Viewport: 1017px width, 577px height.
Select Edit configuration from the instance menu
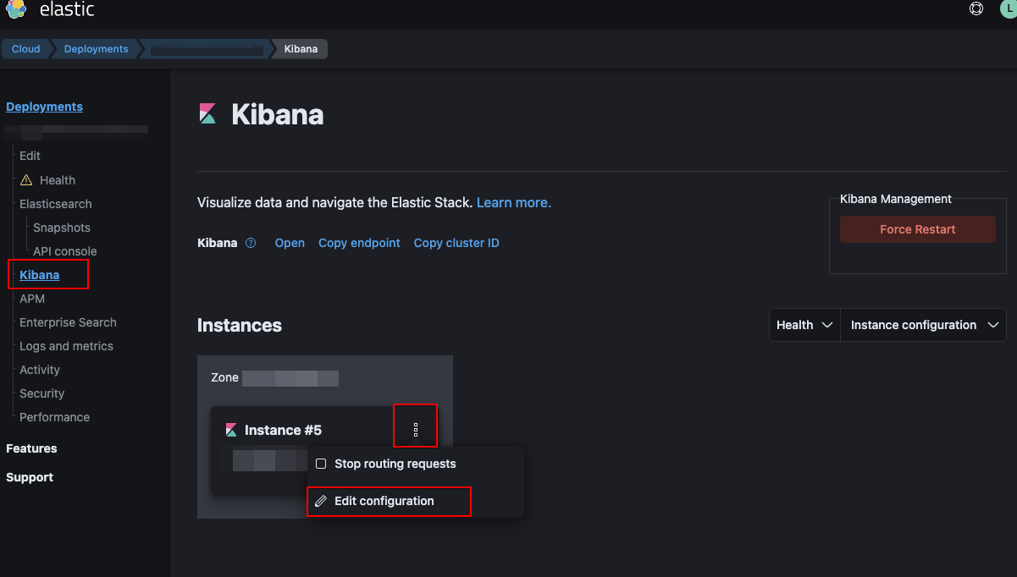pos(384,501)
